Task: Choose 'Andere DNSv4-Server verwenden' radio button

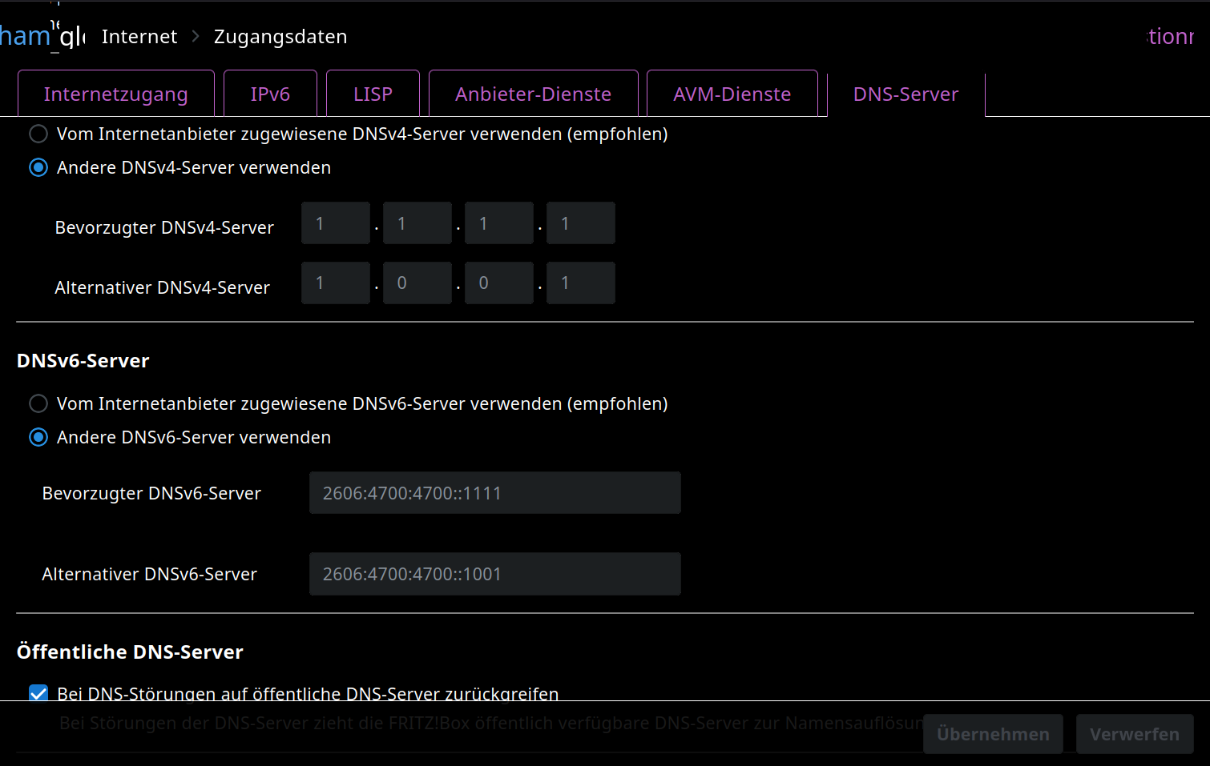Action: [38, 167]
